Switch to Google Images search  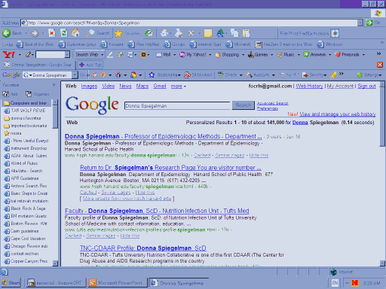tap(89, 87)
